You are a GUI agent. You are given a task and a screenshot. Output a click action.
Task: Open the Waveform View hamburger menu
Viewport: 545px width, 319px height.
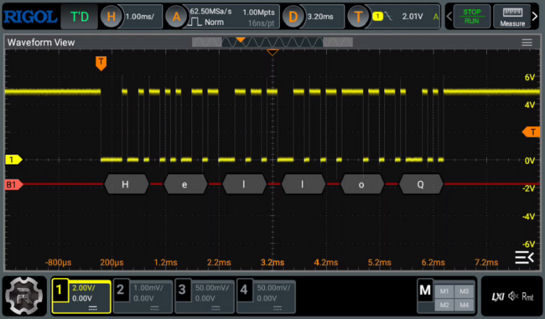click(x=527, y=43)
